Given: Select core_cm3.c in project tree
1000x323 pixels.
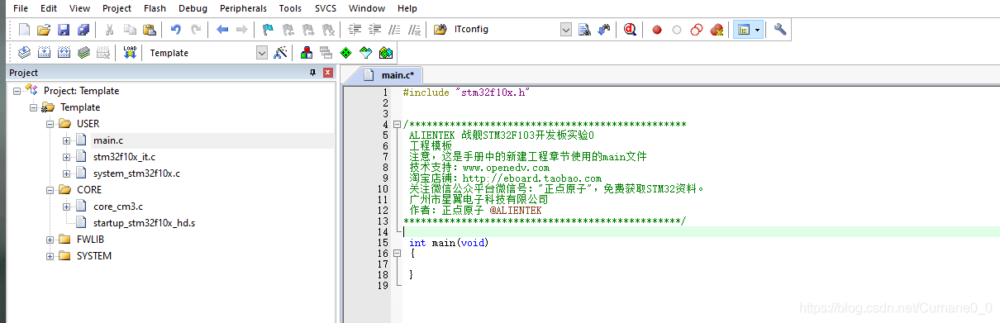Looking at the screenshot, I should click(x=117, y=207).
